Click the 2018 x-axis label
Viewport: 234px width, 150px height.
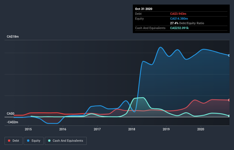click(132, 129)
